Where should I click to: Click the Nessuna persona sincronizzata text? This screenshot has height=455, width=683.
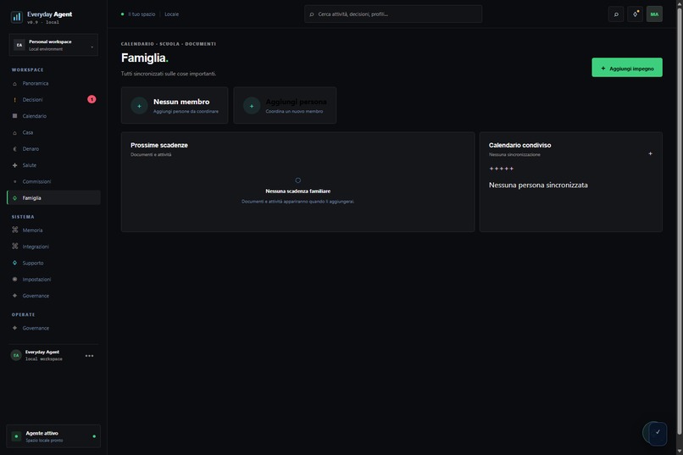[x=538, y=185]
